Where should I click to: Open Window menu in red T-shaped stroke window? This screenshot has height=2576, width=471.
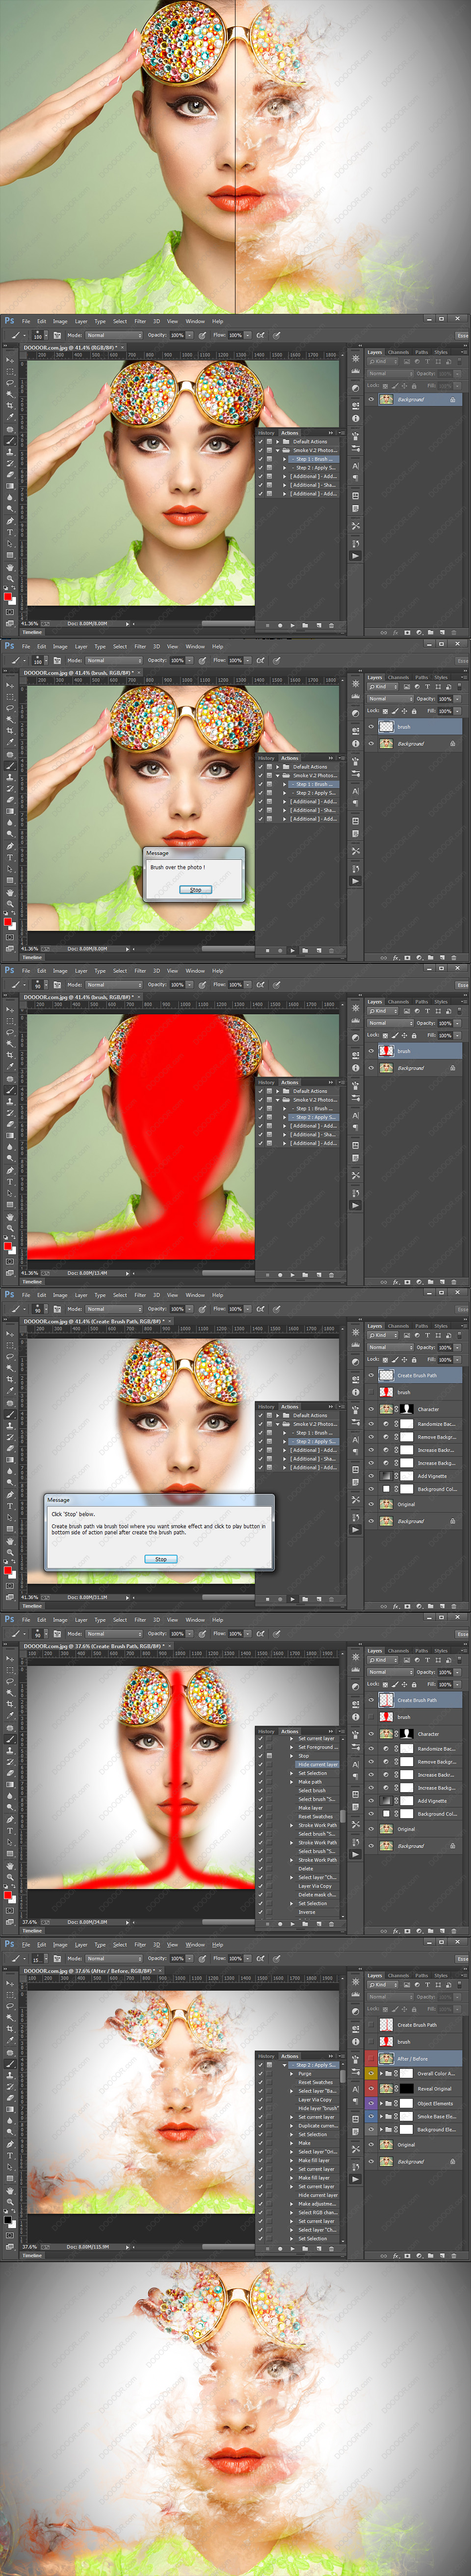click(x=195, y=1620)
